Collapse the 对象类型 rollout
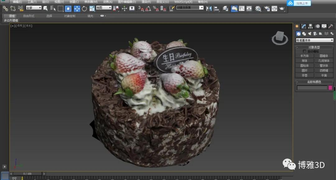This screenshot has height=180, width=336. click(314, 47)
